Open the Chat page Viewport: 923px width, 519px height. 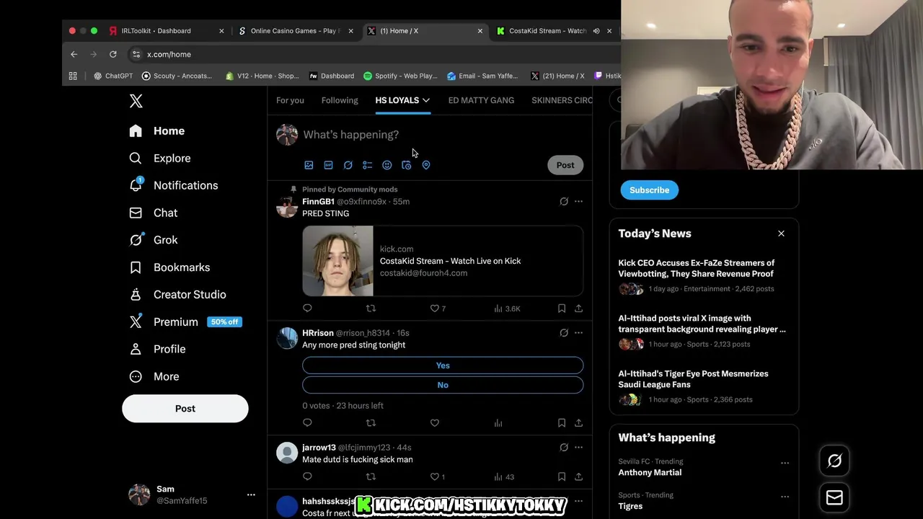[x=153, y=213]
